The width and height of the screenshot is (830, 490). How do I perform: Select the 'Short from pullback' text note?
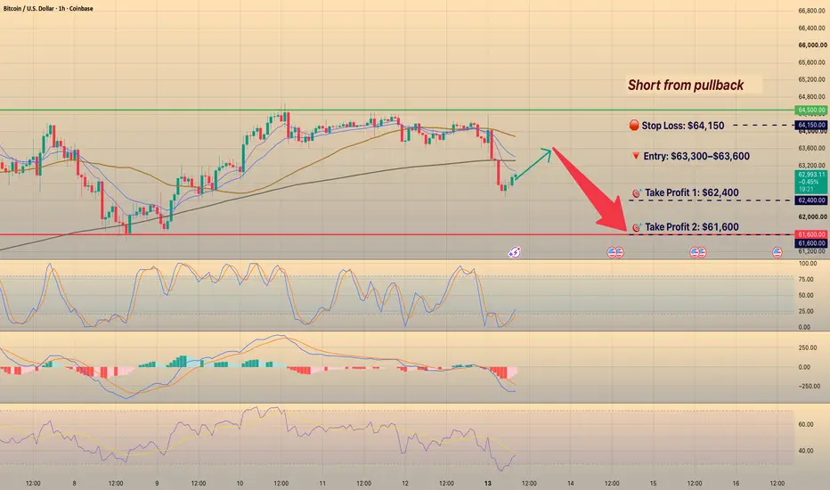[x=686, y=85]
